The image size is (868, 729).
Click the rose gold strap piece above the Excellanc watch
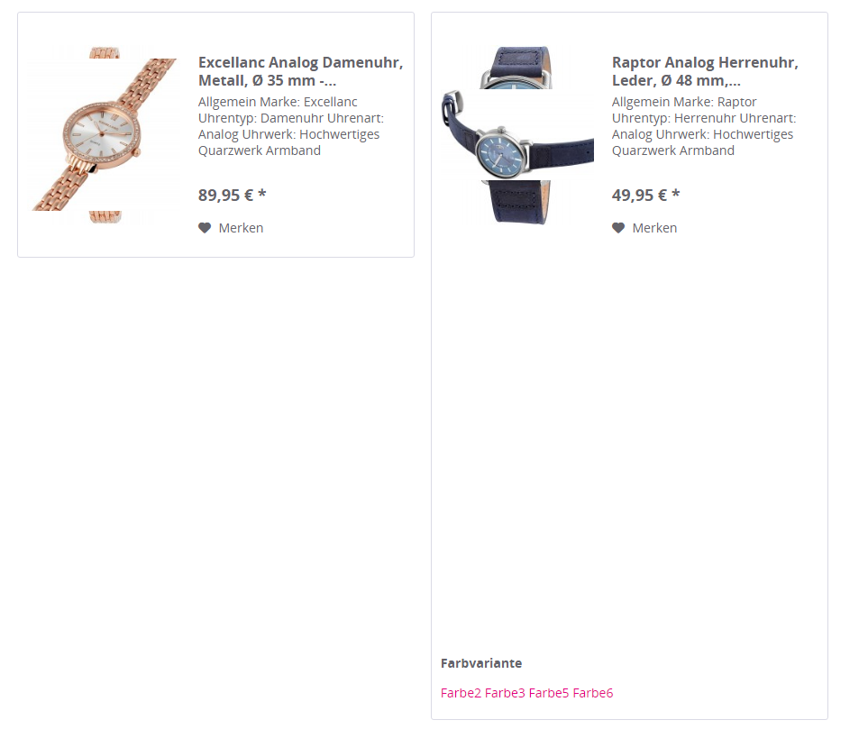tap(105, 52)
